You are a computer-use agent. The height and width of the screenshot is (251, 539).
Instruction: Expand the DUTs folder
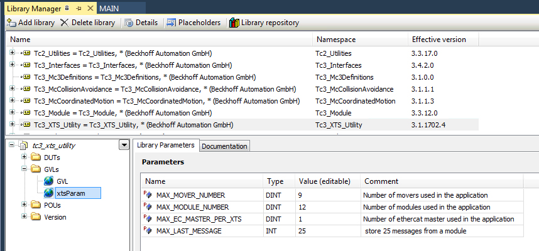[24, 157]
